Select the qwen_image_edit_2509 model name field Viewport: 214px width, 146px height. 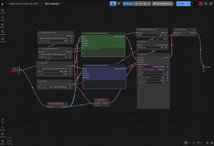pyautogui.click(x=56, y=38)
